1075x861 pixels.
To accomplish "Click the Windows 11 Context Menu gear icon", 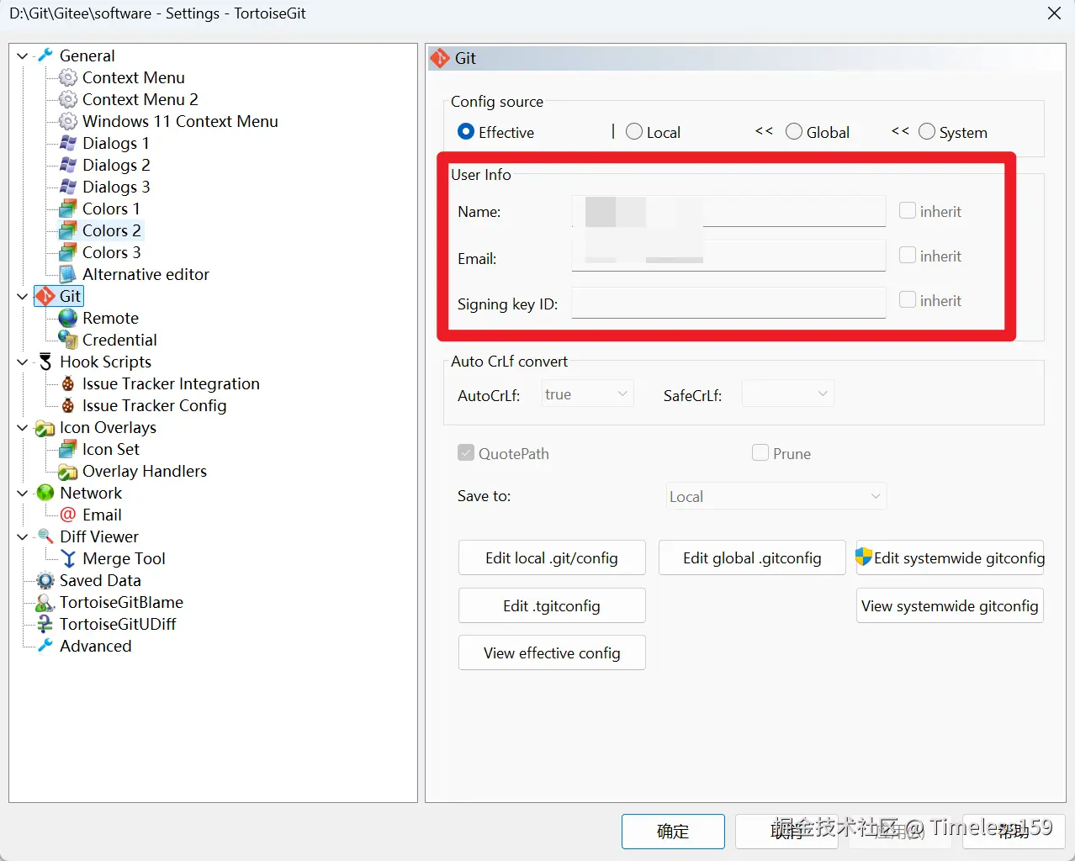I will (x=68, y=121).
